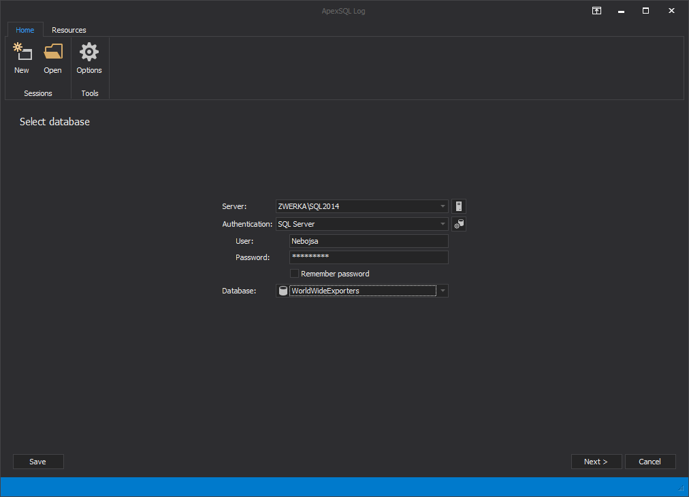Maximize the ApexSQL Log window
The width and height of the screenshot is (689, 497).
[x=645, y=11]
